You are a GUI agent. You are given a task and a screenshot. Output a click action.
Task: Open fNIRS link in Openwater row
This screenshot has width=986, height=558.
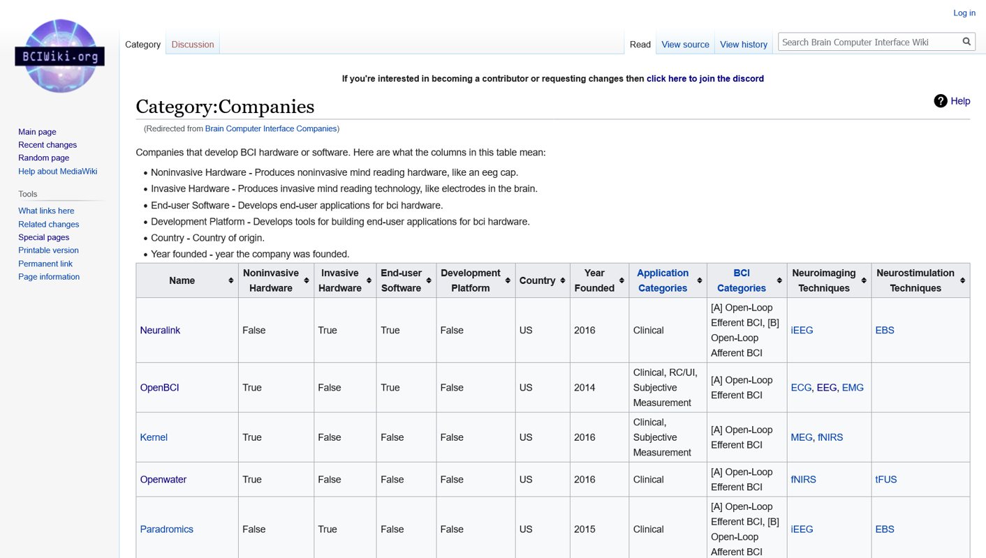coord(803,479)
